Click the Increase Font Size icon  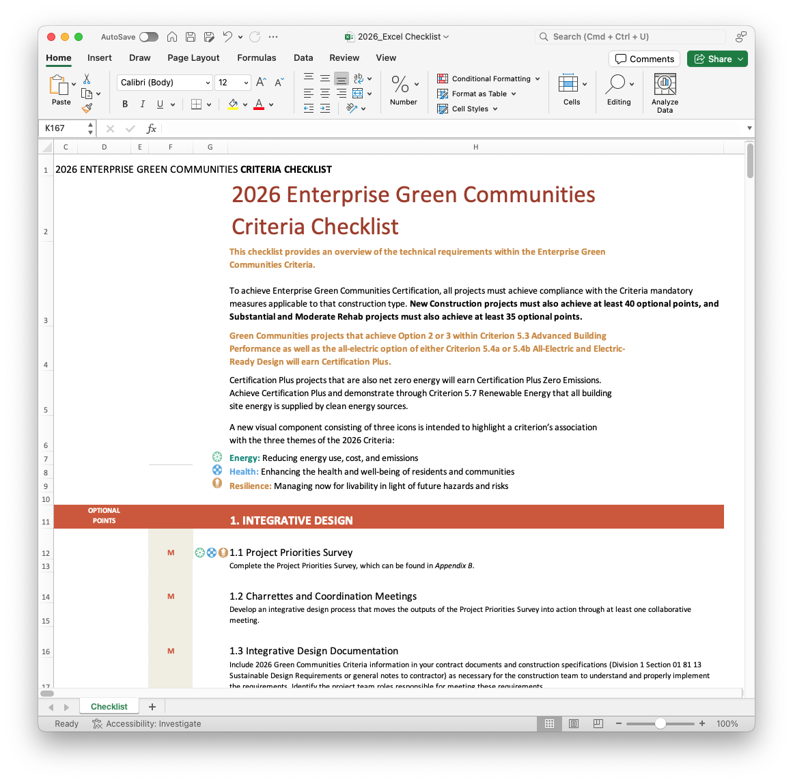(x=261, y=83)
